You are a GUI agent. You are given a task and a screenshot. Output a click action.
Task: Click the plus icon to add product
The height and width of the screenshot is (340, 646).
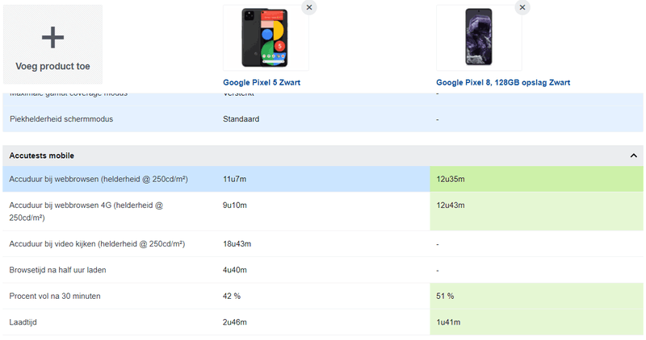(52, 36)
